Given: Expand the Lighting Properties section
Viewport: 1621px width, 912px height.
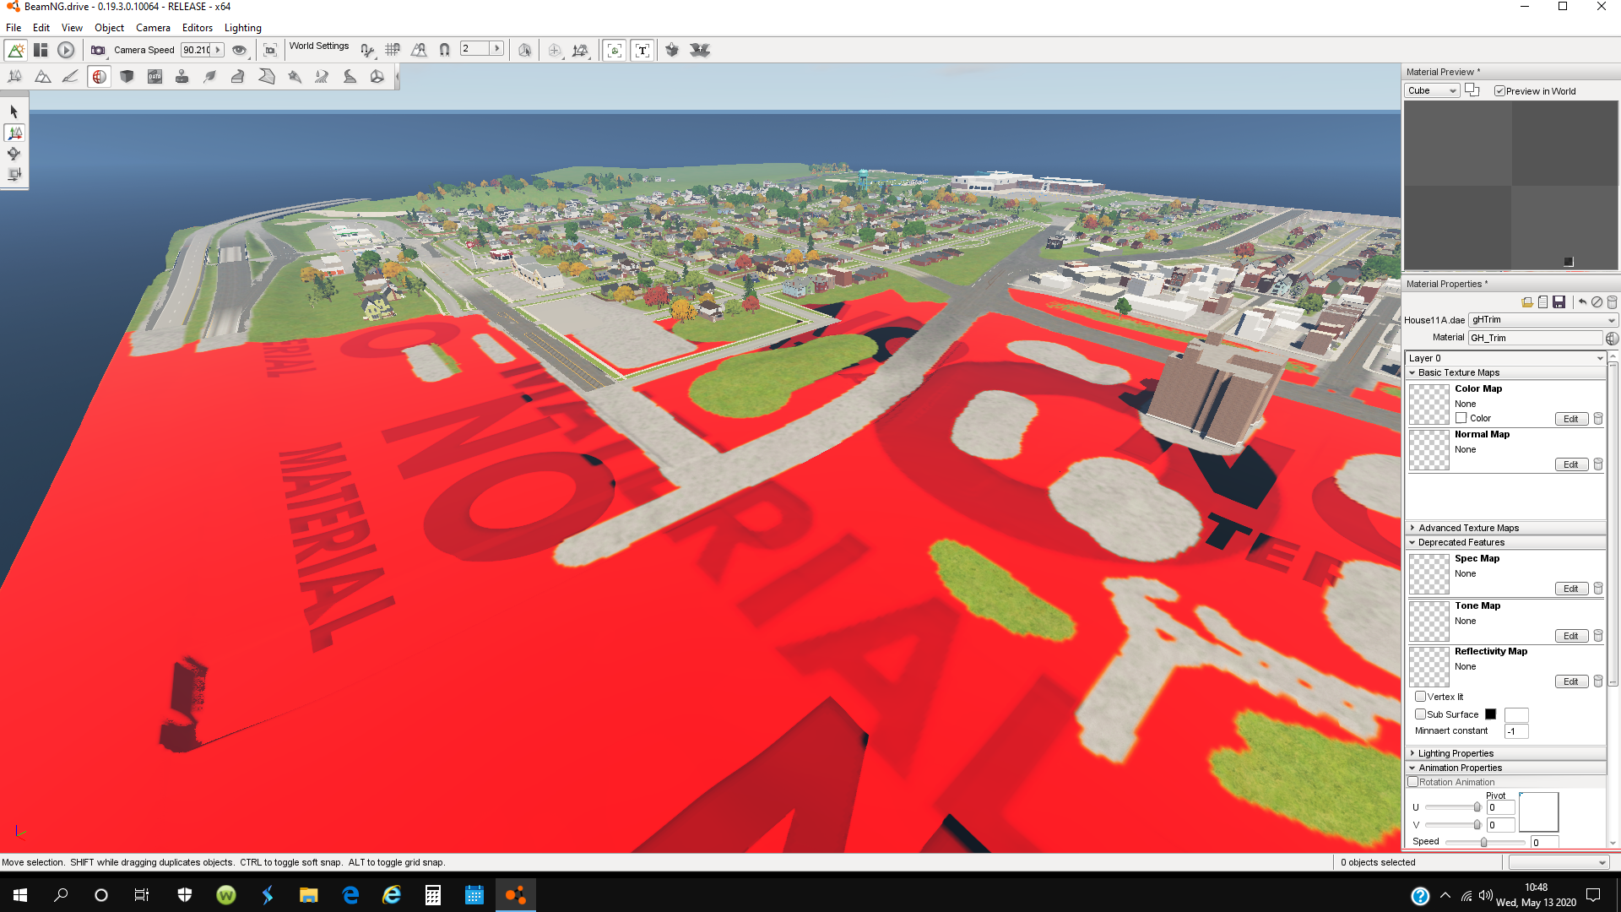Looking at the screenshot, I should point(1505,754).
